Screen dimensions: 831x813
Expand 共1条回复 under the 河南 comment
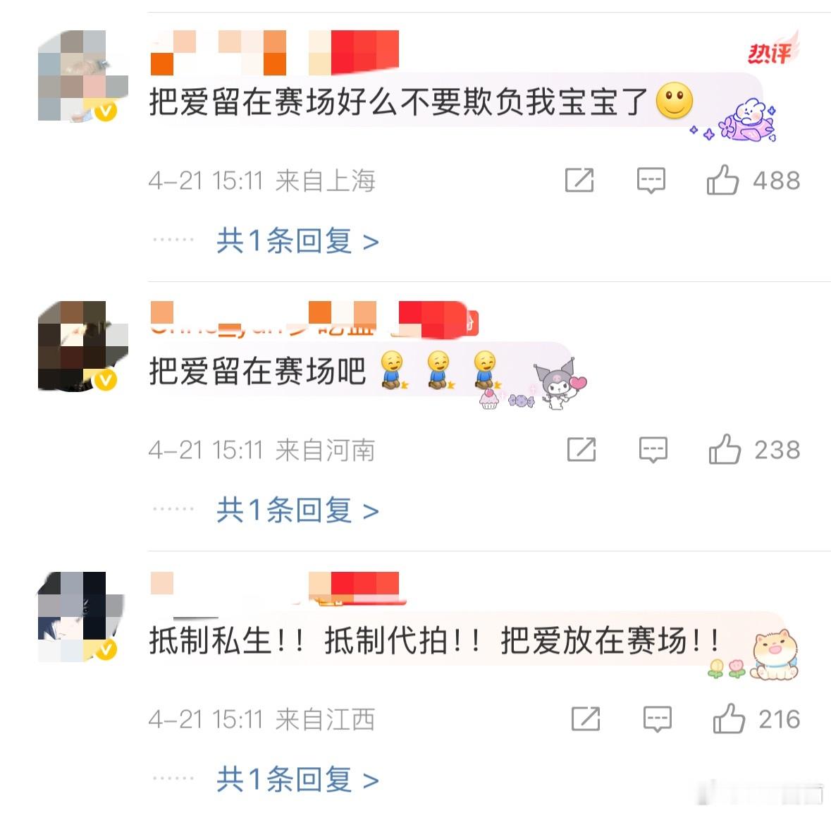[x=297, y=511]
